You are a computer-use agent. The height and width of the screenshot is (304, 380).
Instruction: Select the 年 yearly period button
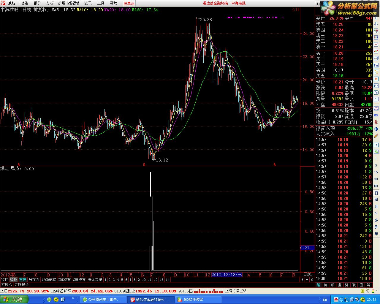tap(376, 234)
